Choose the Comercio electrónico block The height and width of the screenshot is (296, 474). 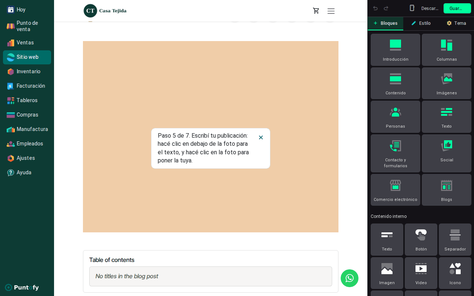395,190
